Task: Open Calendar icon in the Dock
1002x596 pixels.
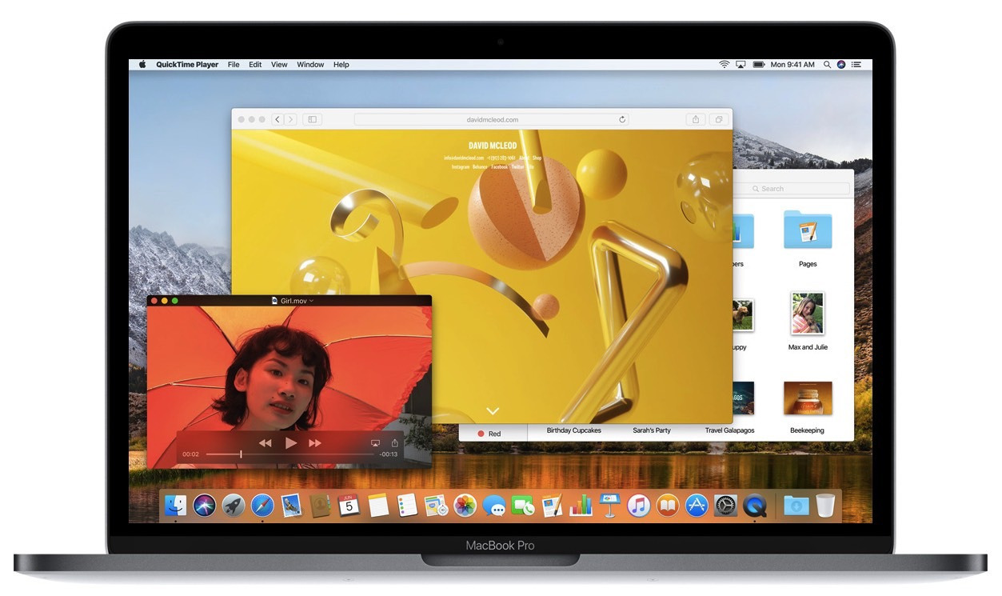Action: (x=349, y=506)
